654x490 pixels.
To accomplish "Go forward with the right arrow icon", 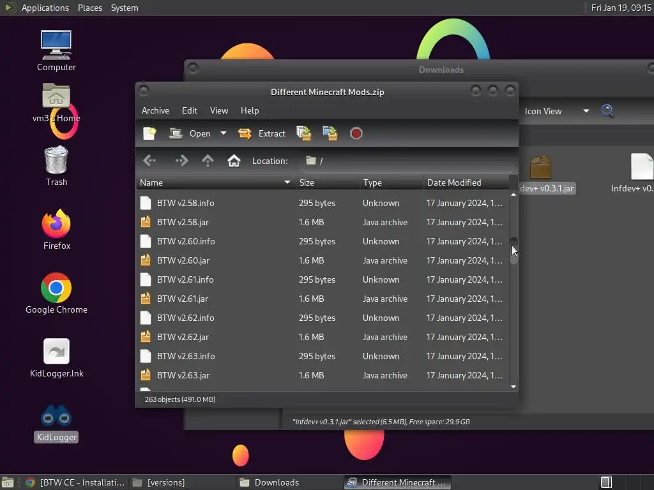I will click(x=182, y=160).
